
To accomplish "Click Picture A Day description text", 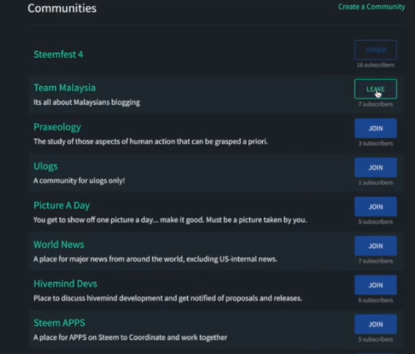I will pos(170,220).
